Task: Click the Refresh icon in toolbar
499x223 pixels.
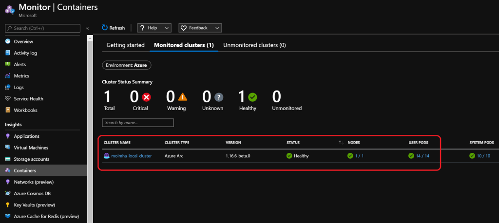Action: point(105,28)
